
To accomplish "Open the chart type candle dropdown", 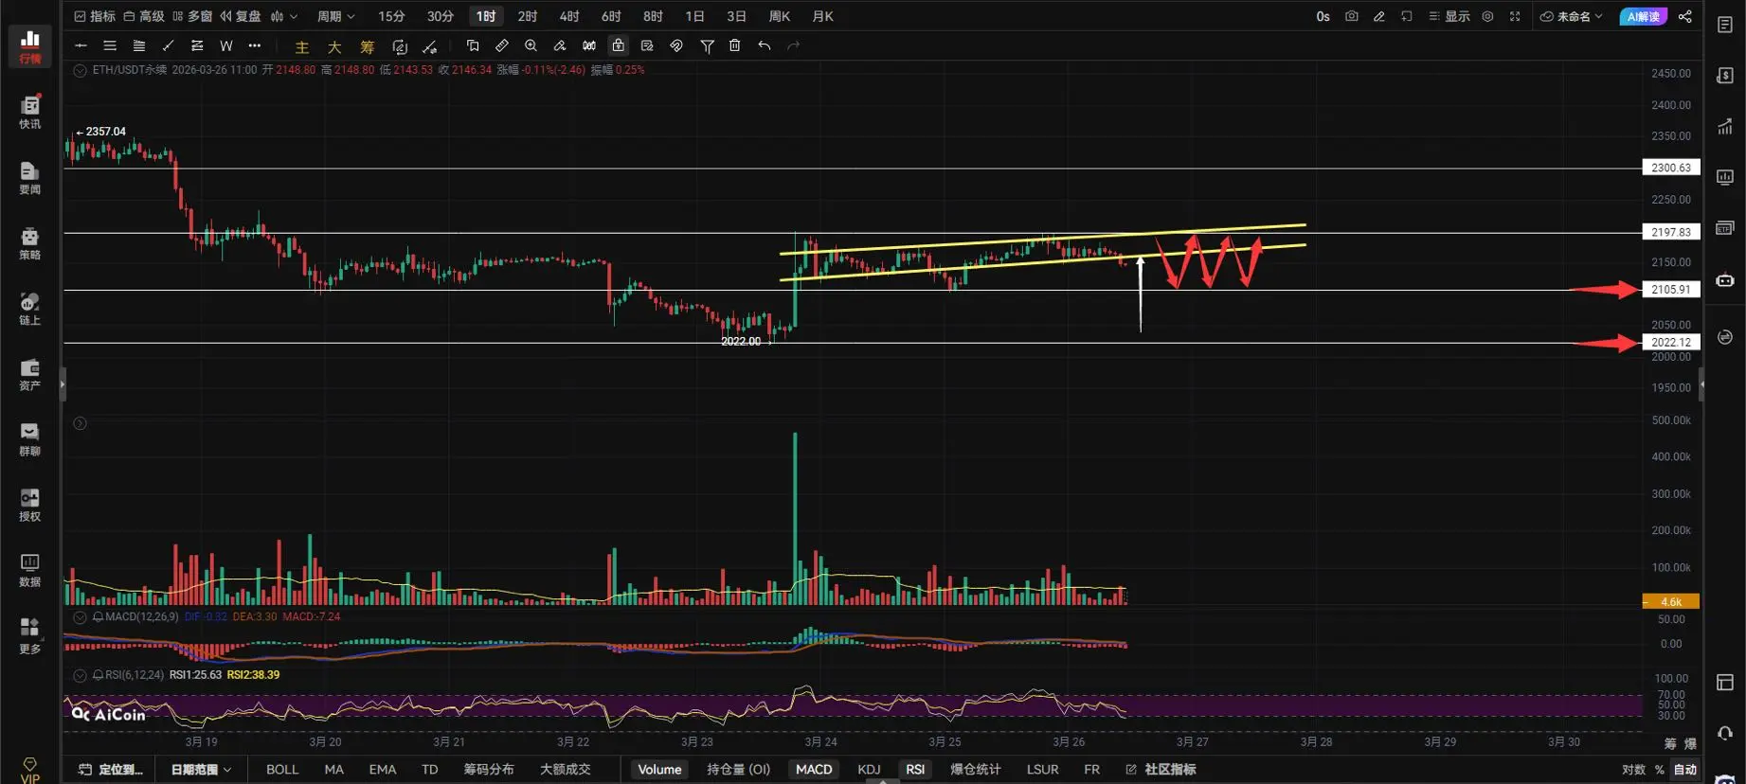I will (x=284, y=16).
